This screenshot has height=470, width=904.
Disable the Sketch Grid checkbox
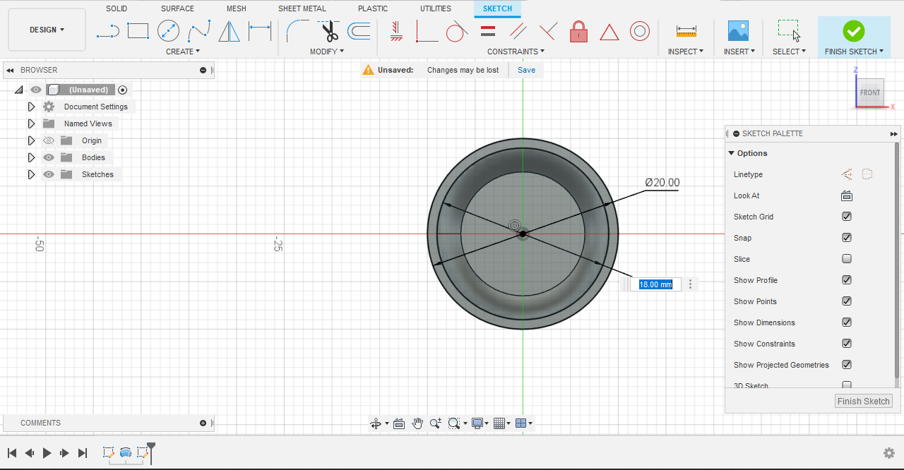click(847, 217)
